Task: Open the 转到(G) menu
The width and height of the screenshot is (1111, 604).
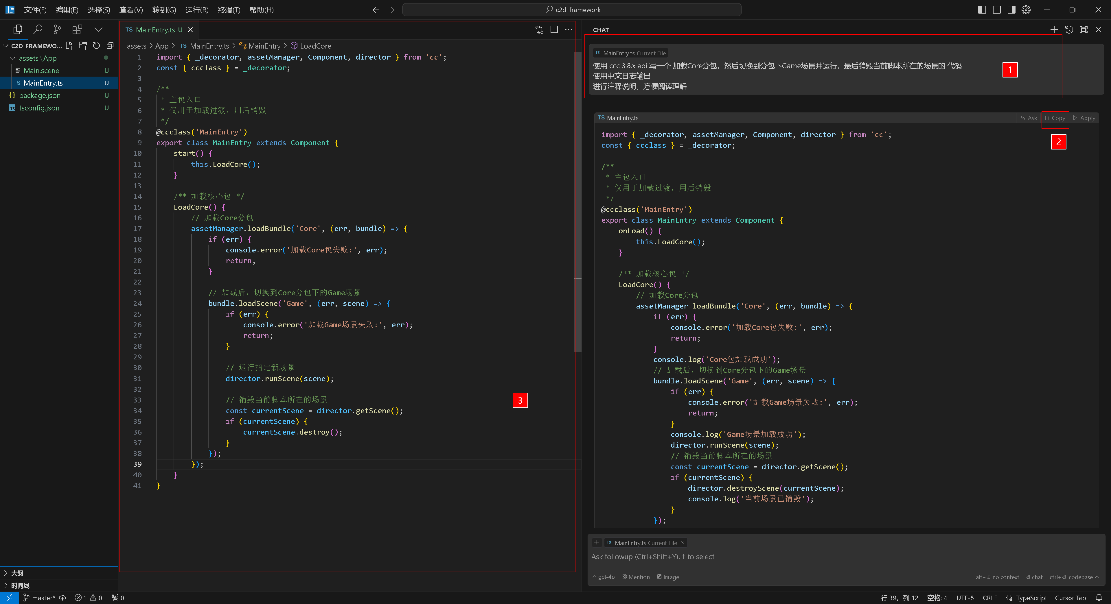Action: (x=164, y=10)
